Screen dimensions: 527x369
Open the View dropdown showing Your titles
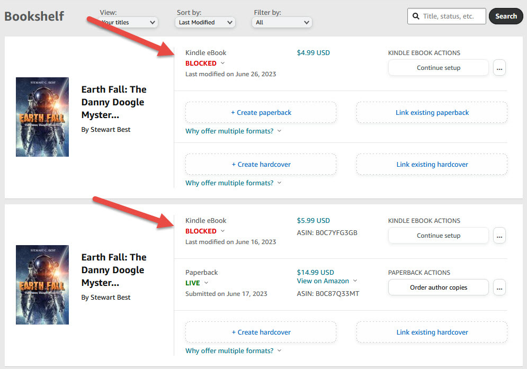coord(128,23)
